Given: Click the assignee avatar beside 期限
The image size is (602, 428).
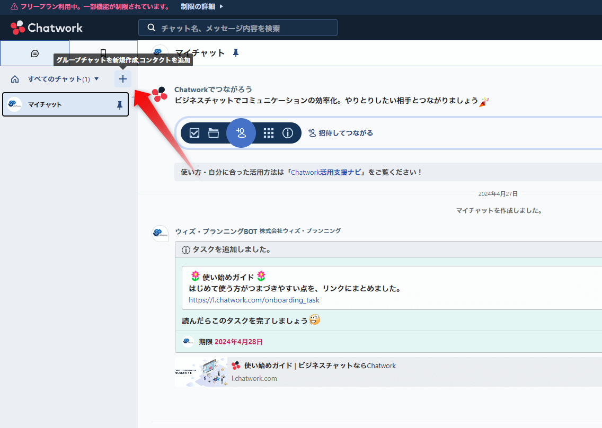Looking at the screenshot, I should (x=188, y=341).
